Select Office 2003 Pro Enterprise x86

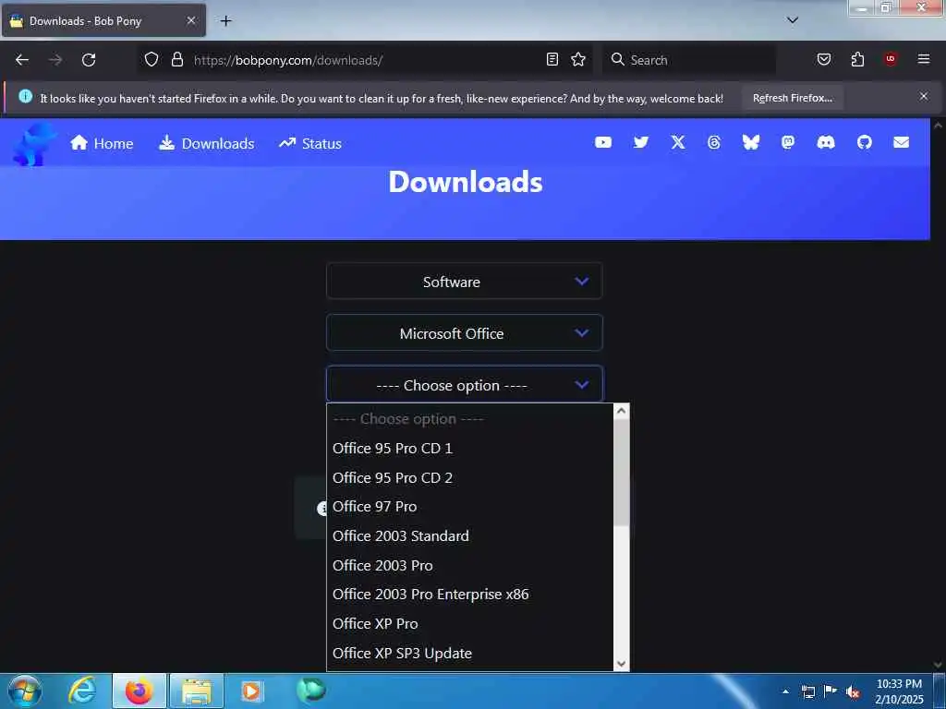coord(470,595)
